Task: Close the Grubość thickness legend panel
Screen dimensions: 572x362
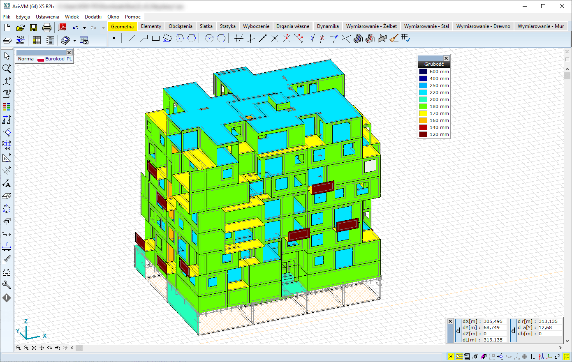Action: (447, 58)
